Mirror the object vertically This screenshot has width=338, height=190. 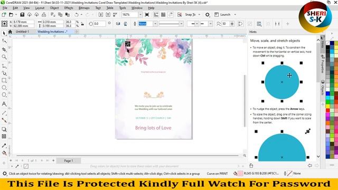click(125, 24)
